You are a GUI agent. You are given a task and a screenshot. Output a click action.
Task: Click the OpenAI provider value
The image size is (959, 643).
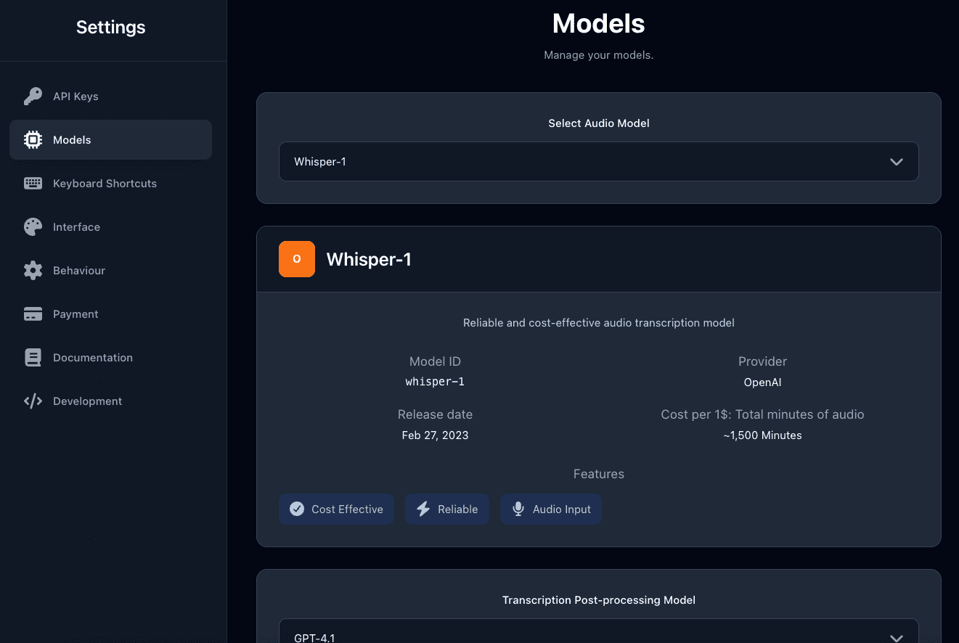(762, 382)
